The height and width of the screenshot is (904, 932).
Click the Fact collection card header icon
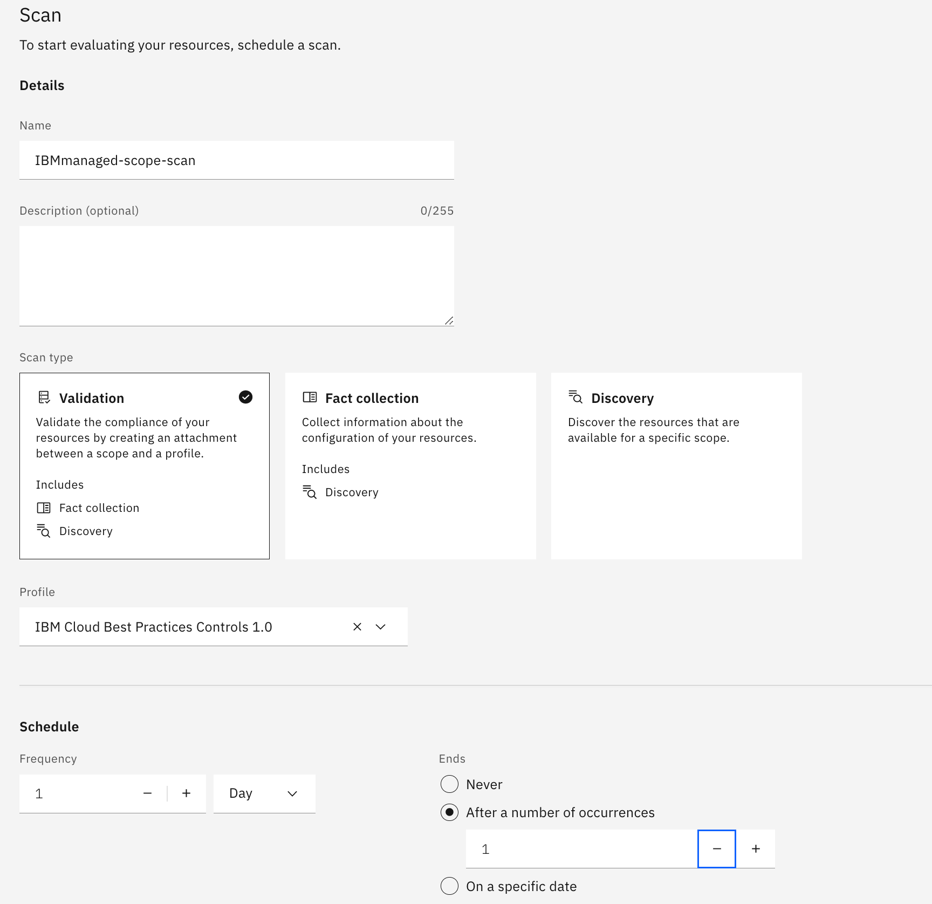click(310, 398)
